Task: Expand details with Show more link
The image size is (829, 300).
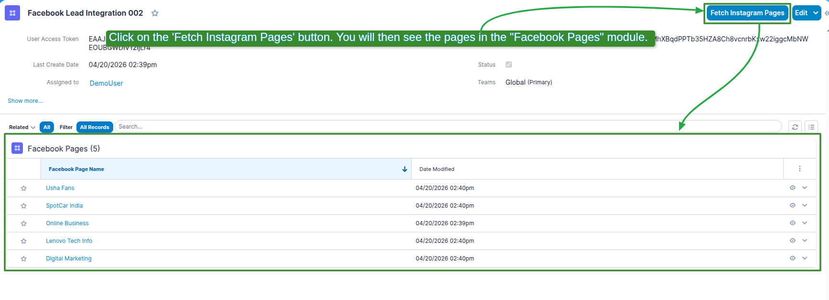Action: pos(25,101)
